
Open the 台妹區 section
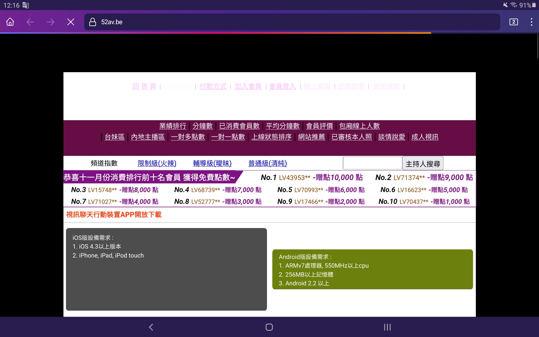pyautogui.click(x=114, y=137)
